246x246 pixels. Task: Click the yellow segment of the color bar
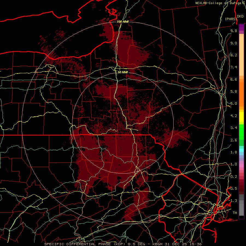[241, 117]
